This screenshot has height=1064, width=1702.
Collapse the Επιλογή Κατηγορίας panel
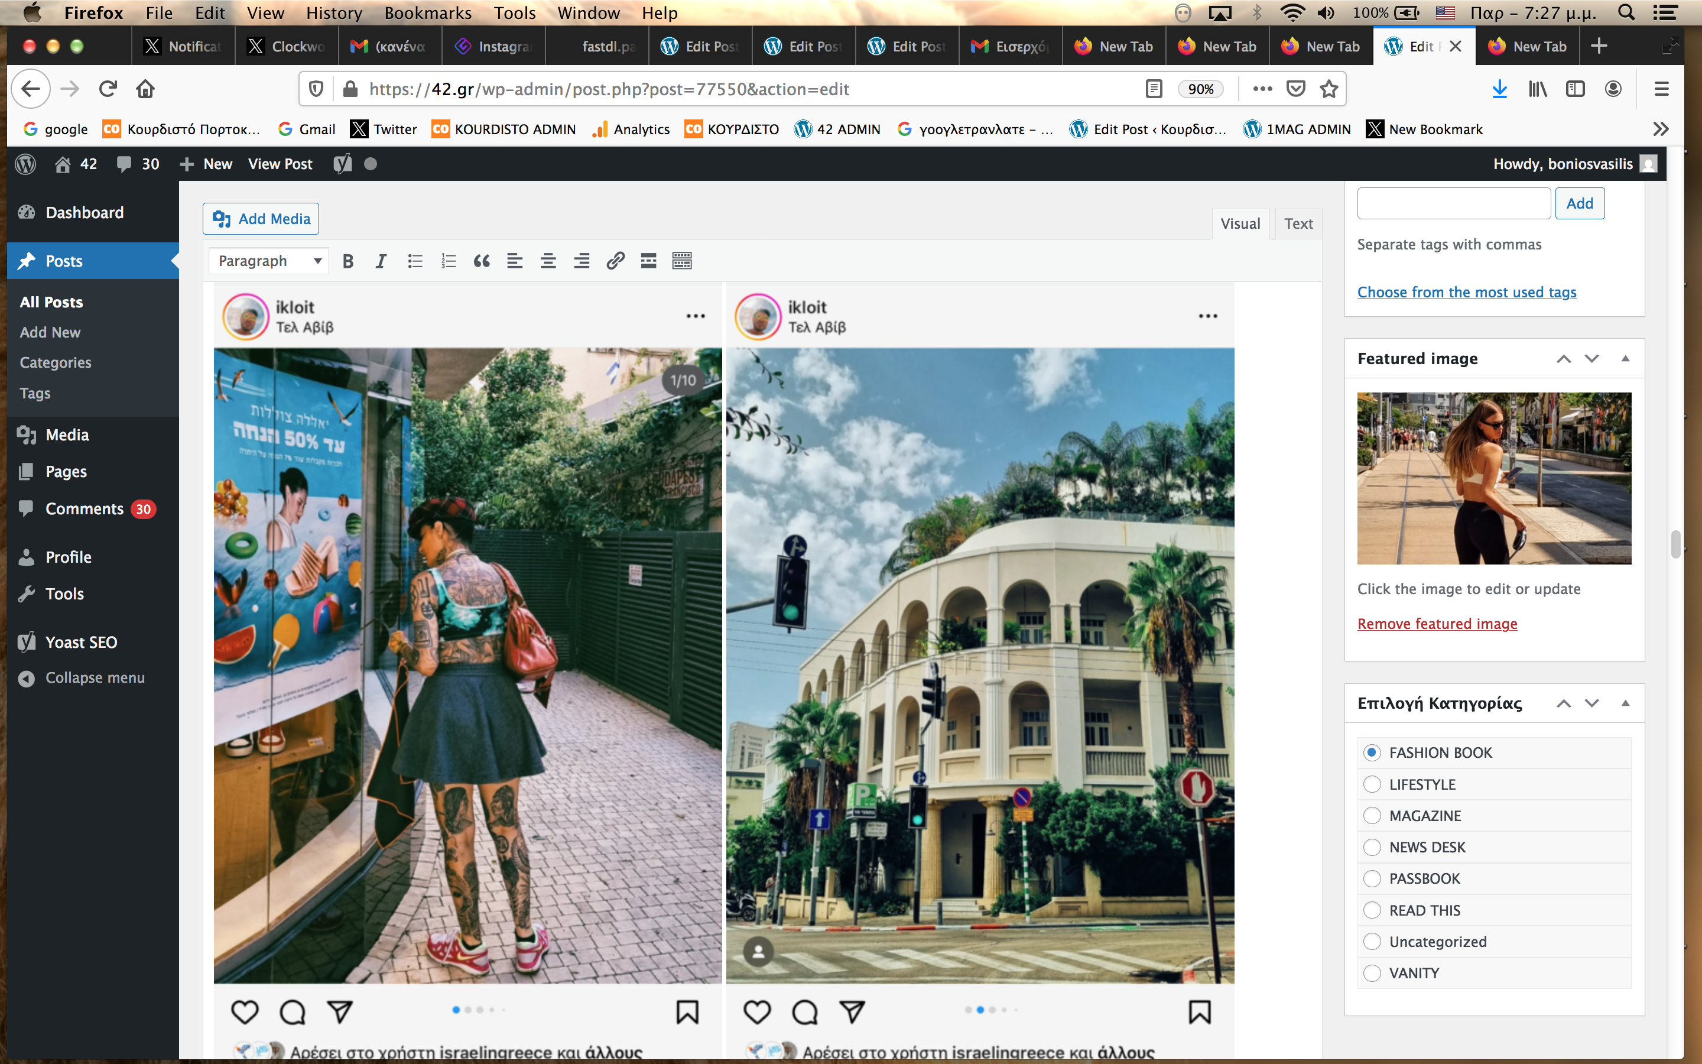pos(1625,703)
